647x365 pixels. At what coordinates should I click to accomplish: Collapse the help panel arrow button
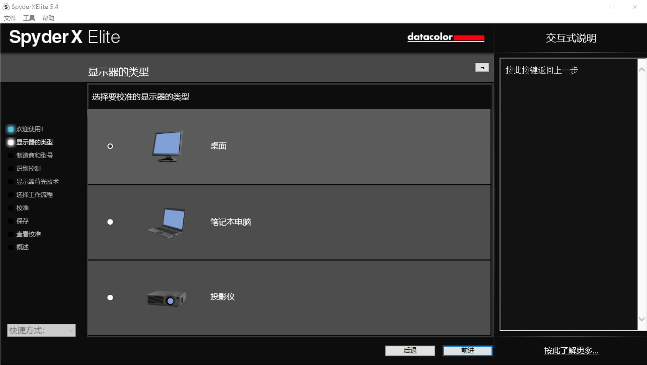pos(482,67)
